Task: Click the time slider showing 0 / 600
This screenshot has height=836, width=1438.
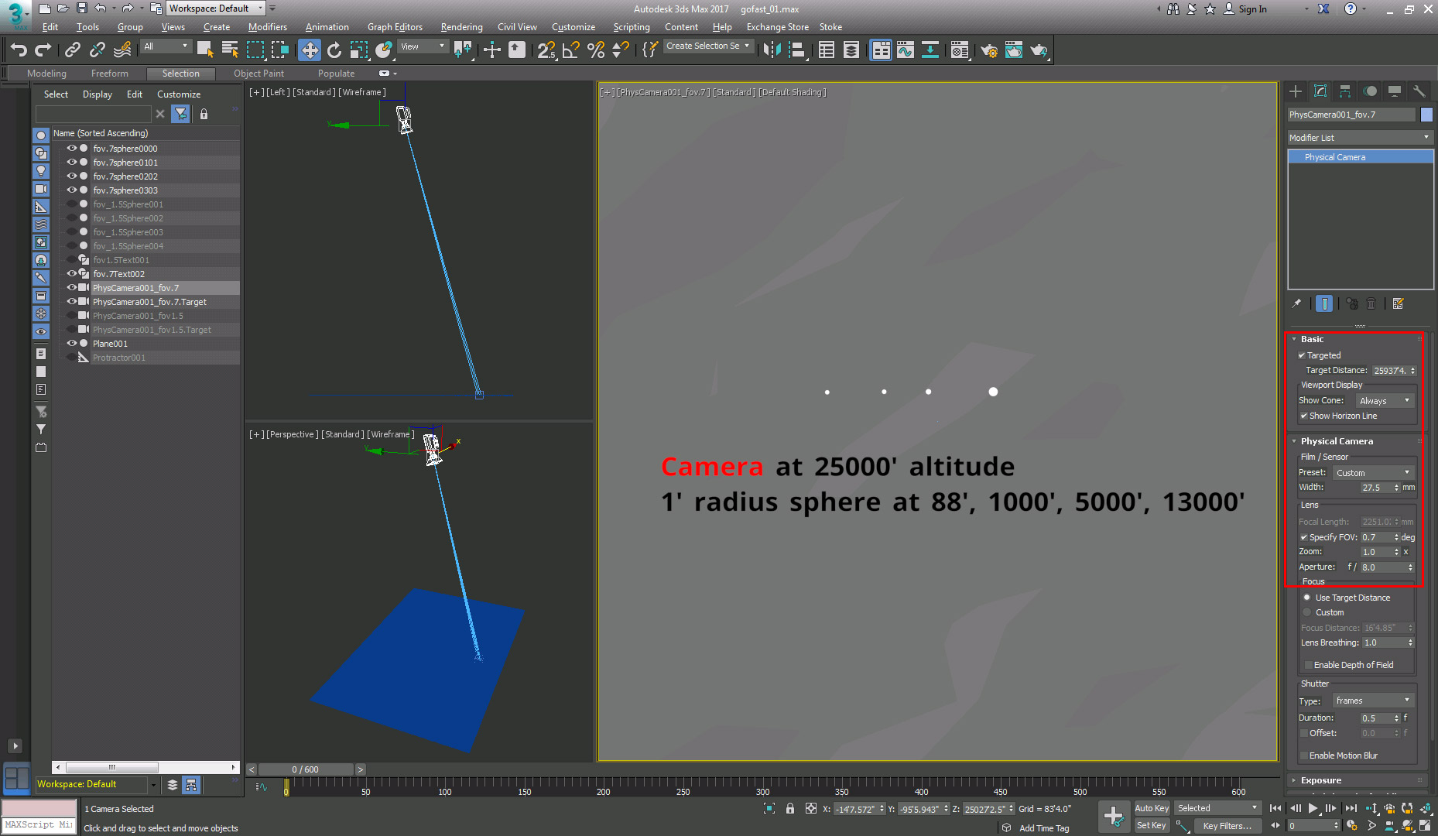Action: click(305, 769)
